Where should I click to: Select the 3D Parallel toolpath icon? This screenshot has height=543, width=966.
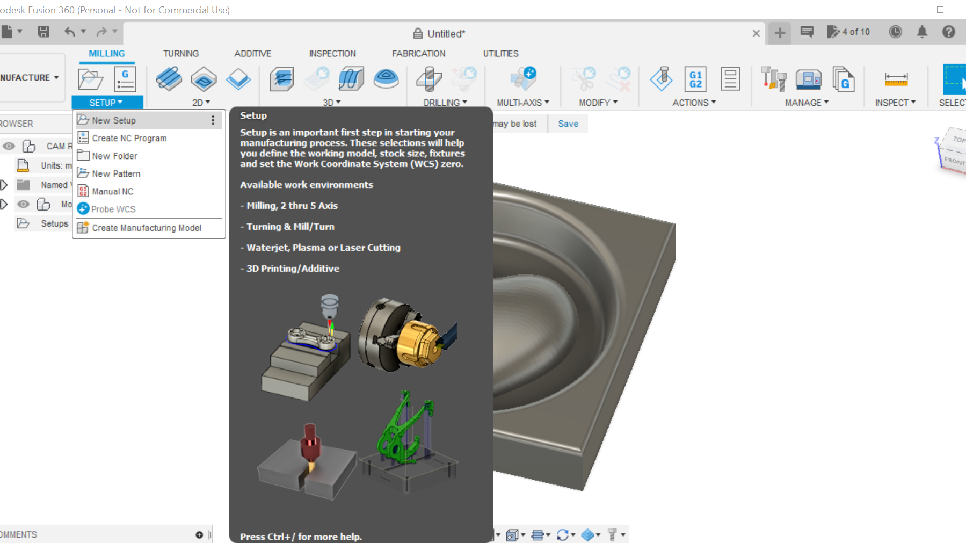351,79
